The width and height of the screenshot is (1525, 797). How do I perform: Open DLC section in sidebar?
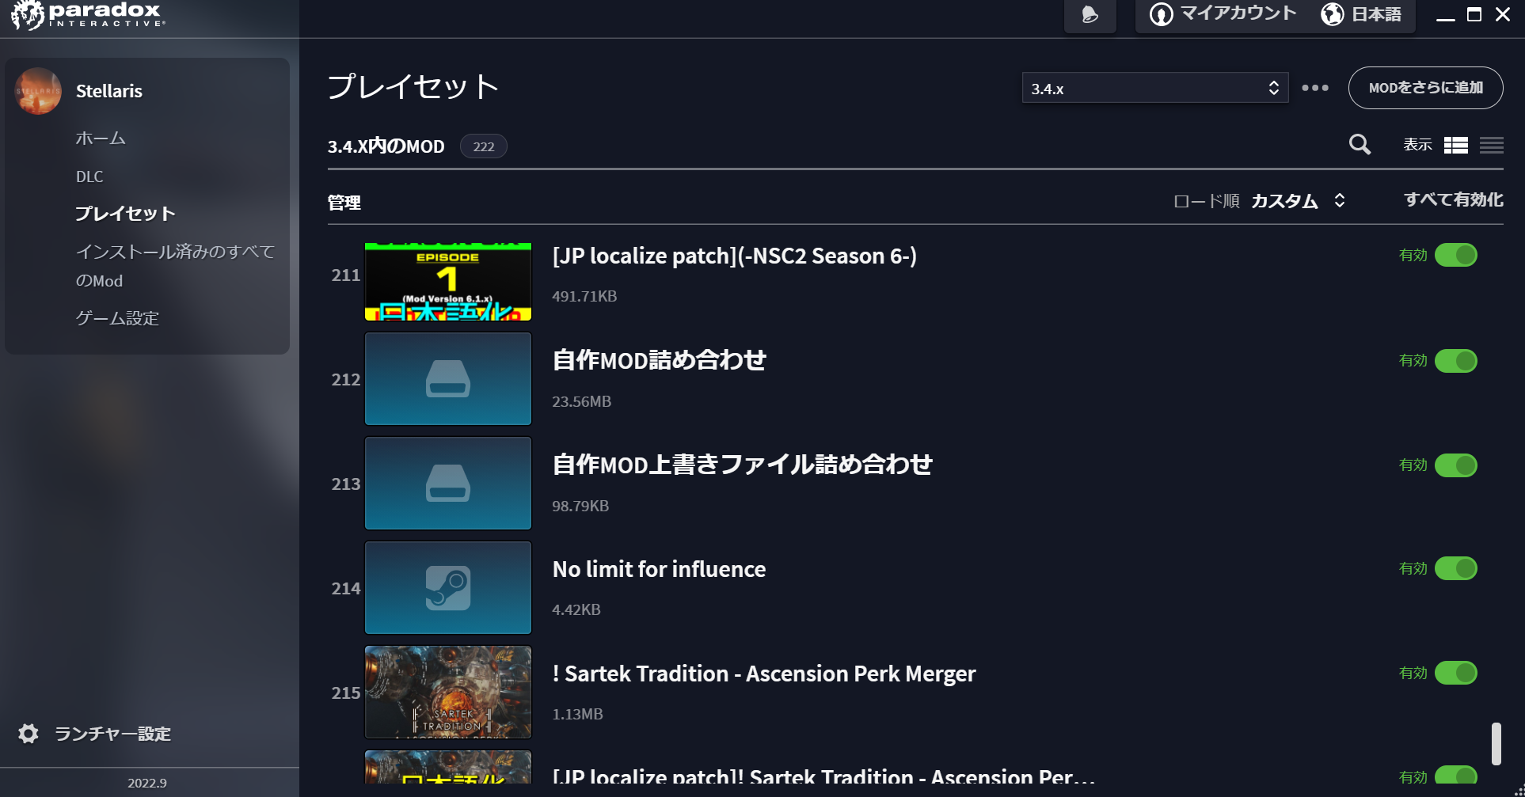click(x=89, y=176)
